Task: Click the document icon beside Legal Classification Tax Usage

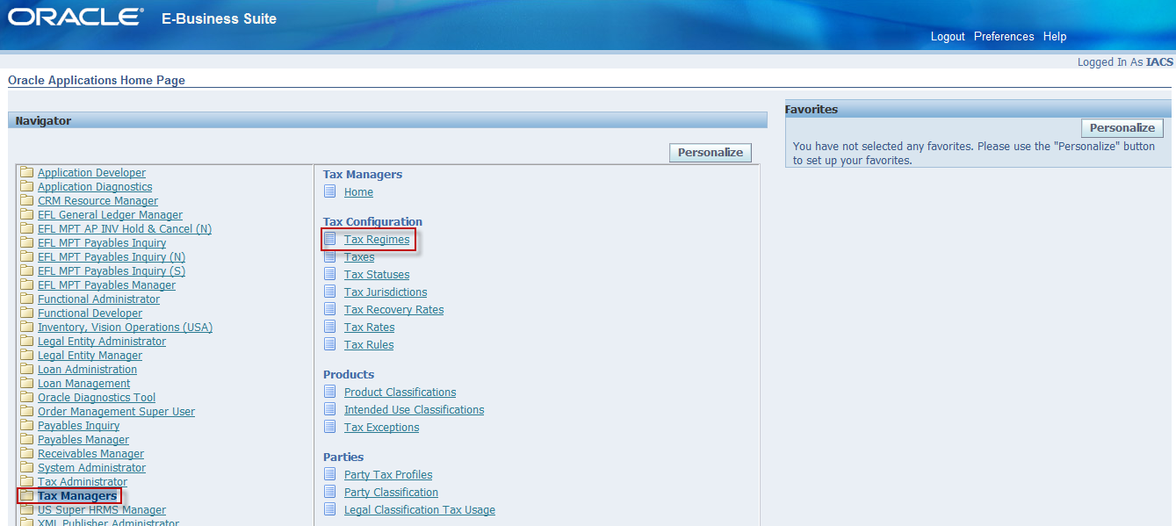Action: point(329,509)
